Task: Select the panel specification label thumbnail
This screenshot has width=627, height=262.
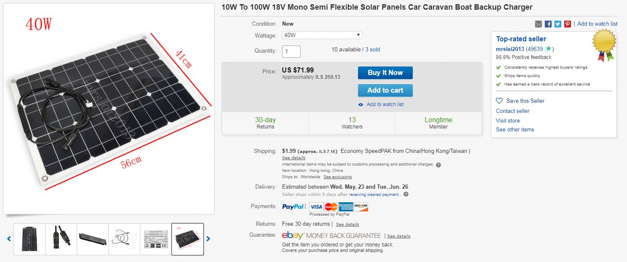Action: click(x=156, y=239)
